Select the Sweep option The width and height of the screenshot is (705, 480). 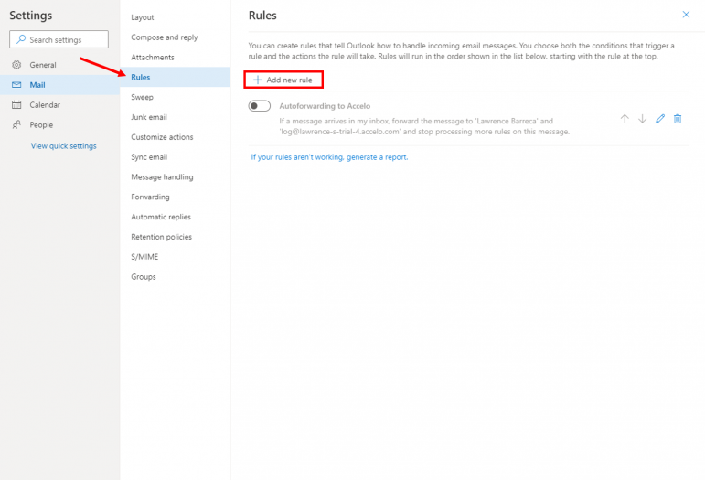142,97
